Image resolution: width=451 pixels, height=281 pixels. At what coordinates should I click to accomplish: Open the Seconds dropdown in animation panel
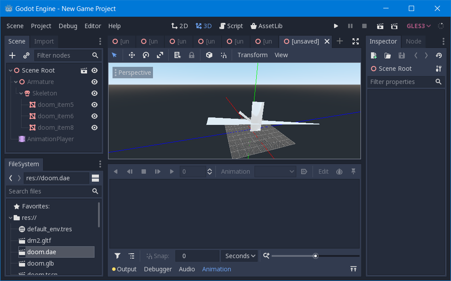click(x=239, y=255)
